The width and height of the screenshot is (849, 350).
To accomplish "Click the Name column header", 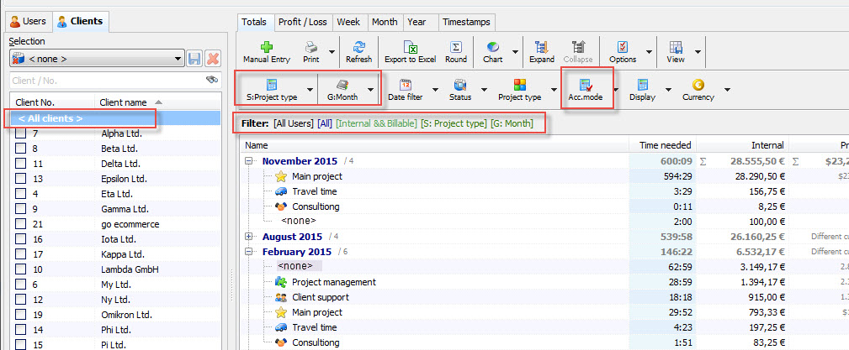I will point(434,145).
